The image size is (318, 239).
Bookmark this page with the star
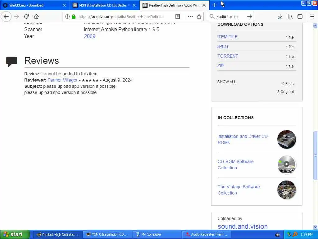coord(199,17)
